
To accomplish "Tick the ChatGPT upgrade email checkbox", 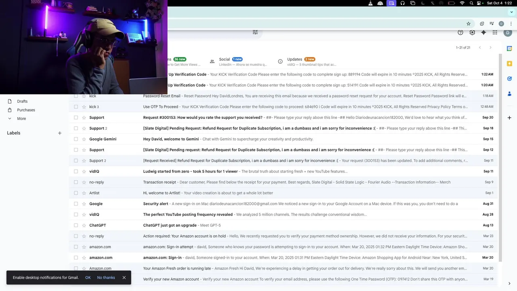I will [76, 226].
